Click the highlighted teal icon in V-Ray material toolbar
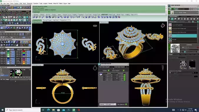 click(172, 19)
